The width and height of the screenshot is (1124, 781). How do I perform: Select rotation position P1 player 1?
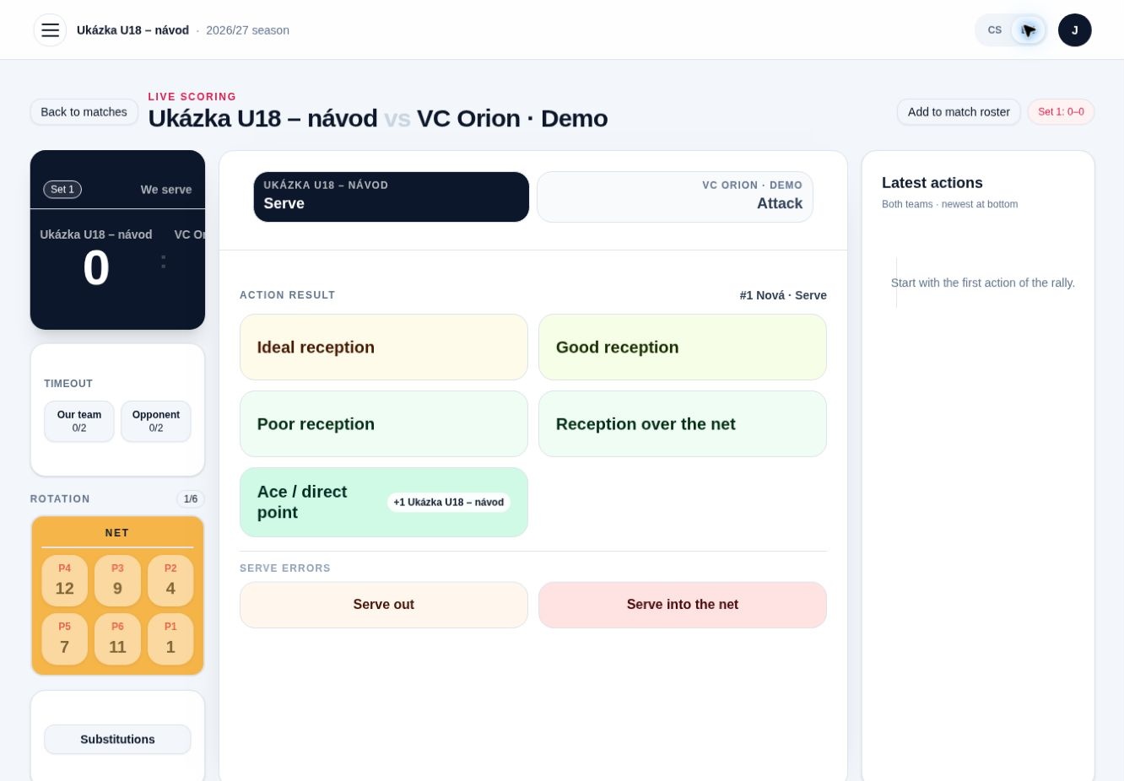[170, 639]
